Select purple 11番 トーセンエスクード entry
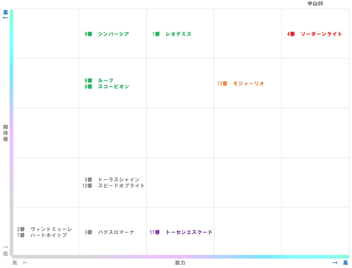Screen dimensions: 352x268 click(180, 232)
